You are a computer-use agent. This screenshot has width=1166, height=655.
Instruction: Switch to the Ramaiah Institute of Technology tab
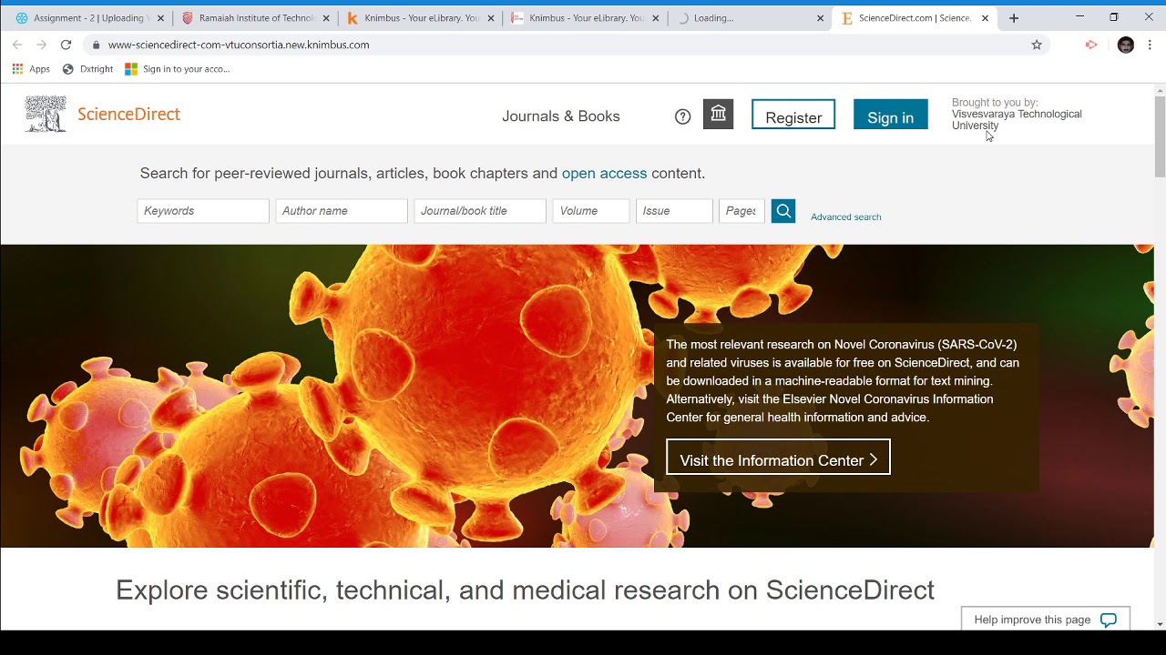coord(253,18)
